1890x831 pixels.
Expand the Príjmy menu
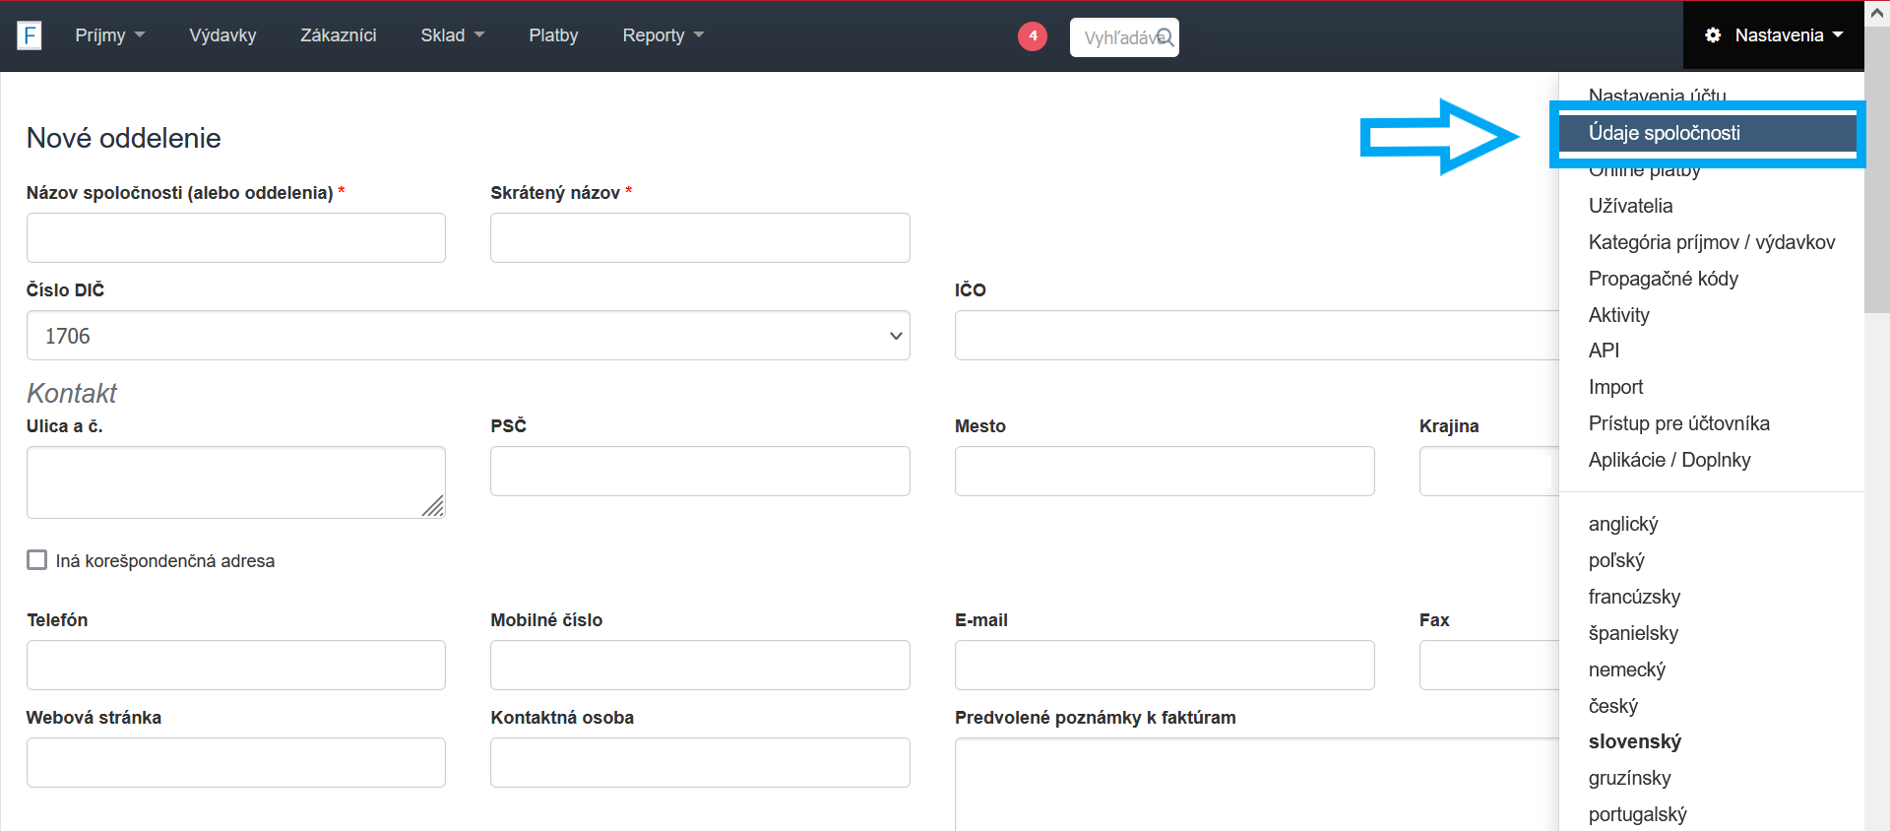[109, 35]
